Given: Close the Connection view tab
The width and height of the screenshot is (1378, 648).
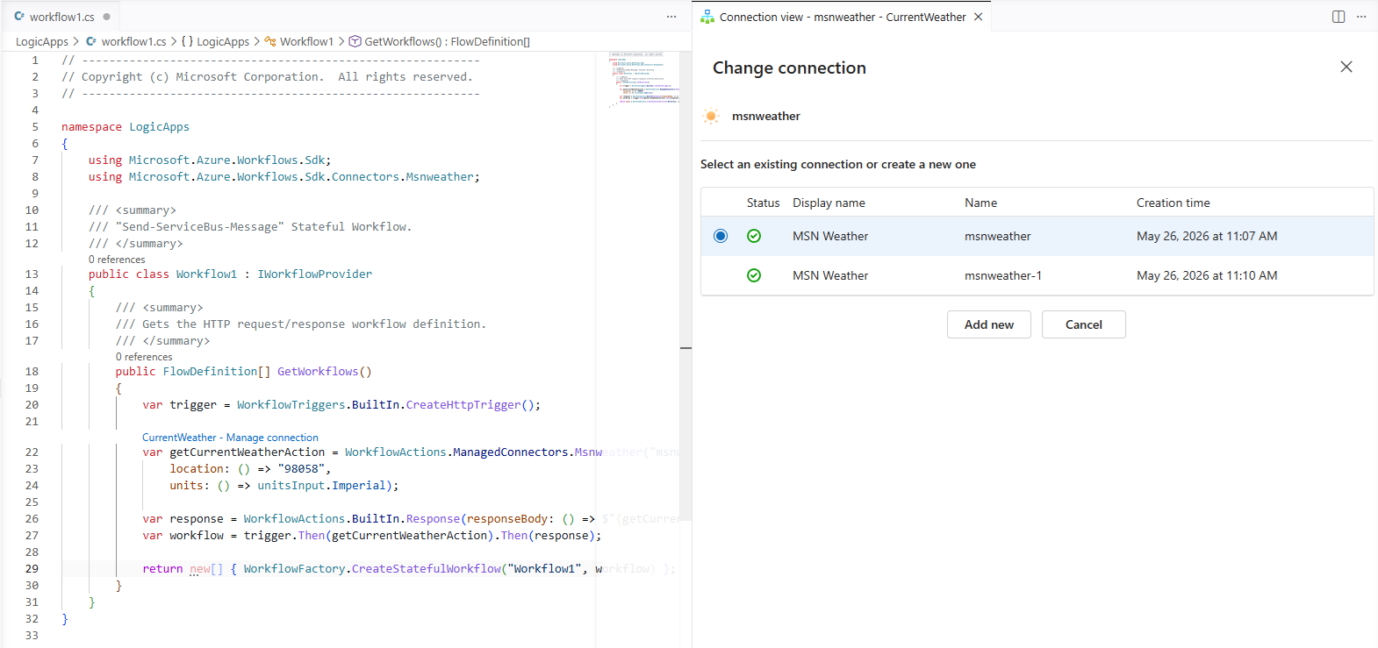Looking at the screenshot, I should (978, 17).
